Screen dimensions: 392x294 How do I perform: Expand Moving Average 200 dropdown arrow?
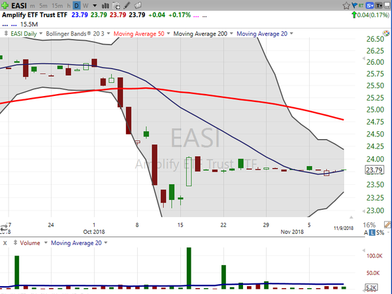point(231,33)
